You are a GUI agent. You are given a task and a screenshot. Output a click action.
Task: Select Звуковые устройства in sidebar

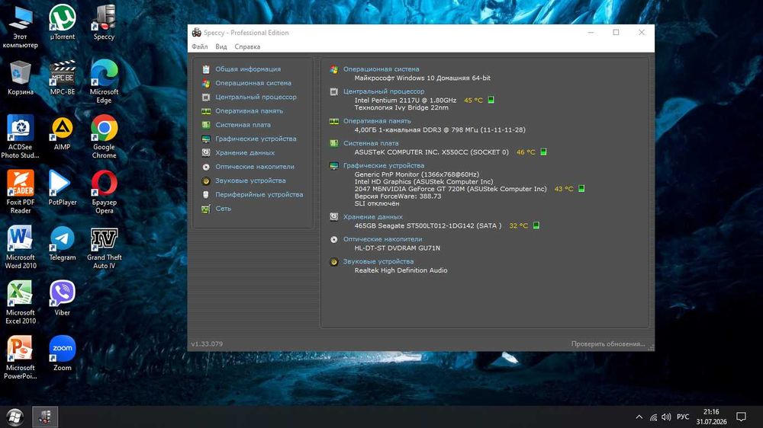(x=250, y=180)
